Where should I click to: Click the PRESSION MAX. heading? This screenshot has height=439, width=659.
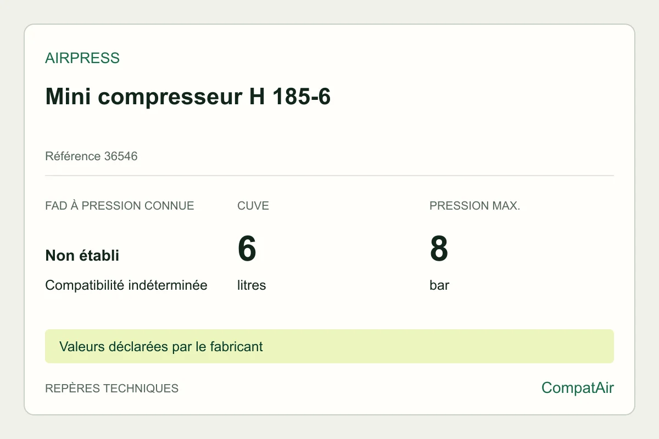(x=475, y=206)
